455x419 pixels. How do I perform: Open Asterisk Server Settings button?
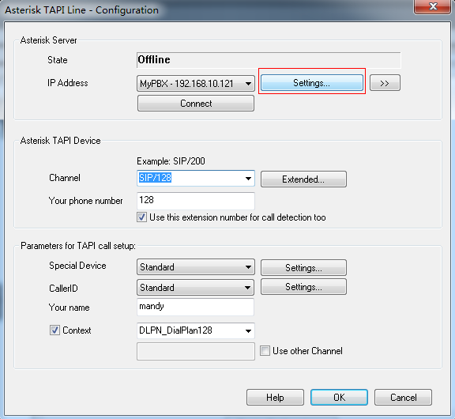[x=312, y=83]
